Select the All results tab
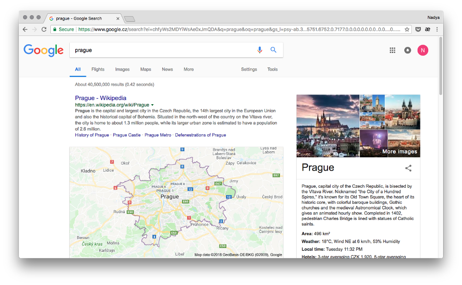Screen dimensions: 462x285 click(x=78, y=70)
